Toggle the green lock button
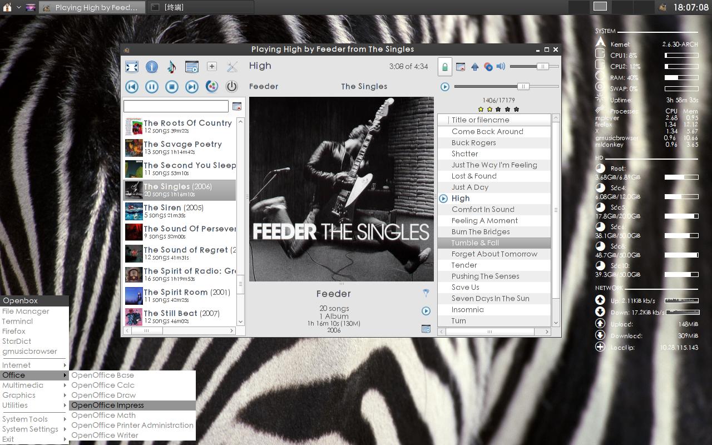 [x=444, y=67]
